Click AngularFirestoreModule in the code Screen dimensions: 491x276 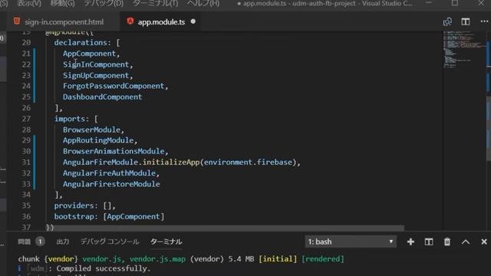coord(111,184)
